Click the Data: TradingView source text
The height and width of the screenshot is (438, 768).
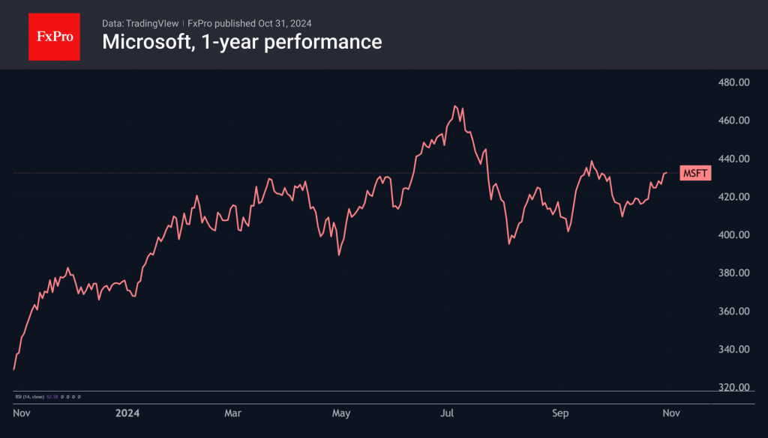click(140, 23)
